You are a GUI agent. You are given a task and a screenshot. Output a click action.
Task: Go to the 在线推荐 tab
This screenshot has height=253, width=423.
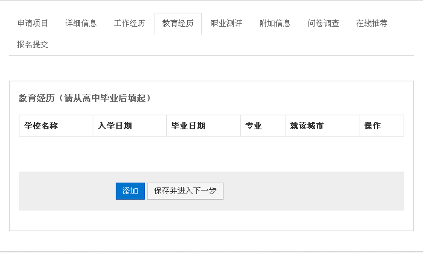click(x=371, y=24)
